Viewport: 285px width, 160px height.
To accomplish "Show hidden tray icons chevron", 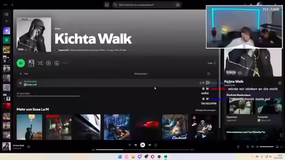I will point(252,156).
